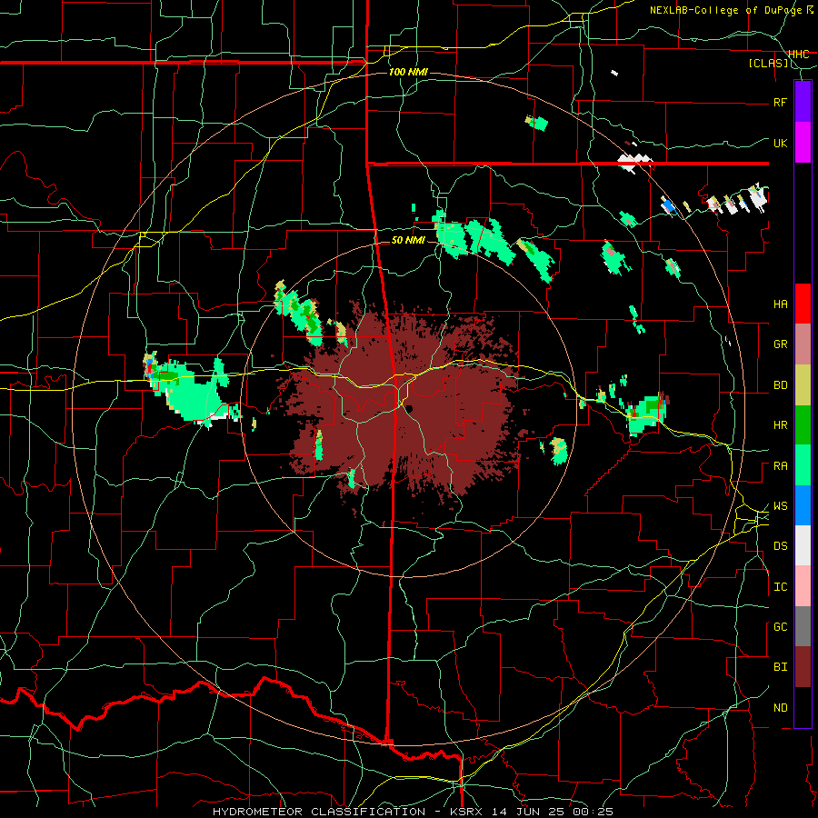This screenshot has height=818, width=818.
Task: Click the 50 NMI range ring label
Action: pyautogui.click(x=408, y=240)
